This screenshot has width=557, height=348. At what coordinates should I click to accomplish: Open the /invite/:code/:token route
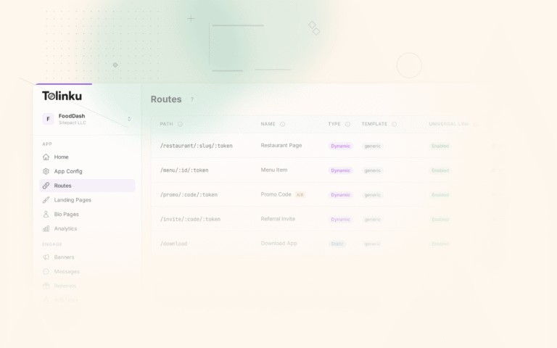coord(190,220)
